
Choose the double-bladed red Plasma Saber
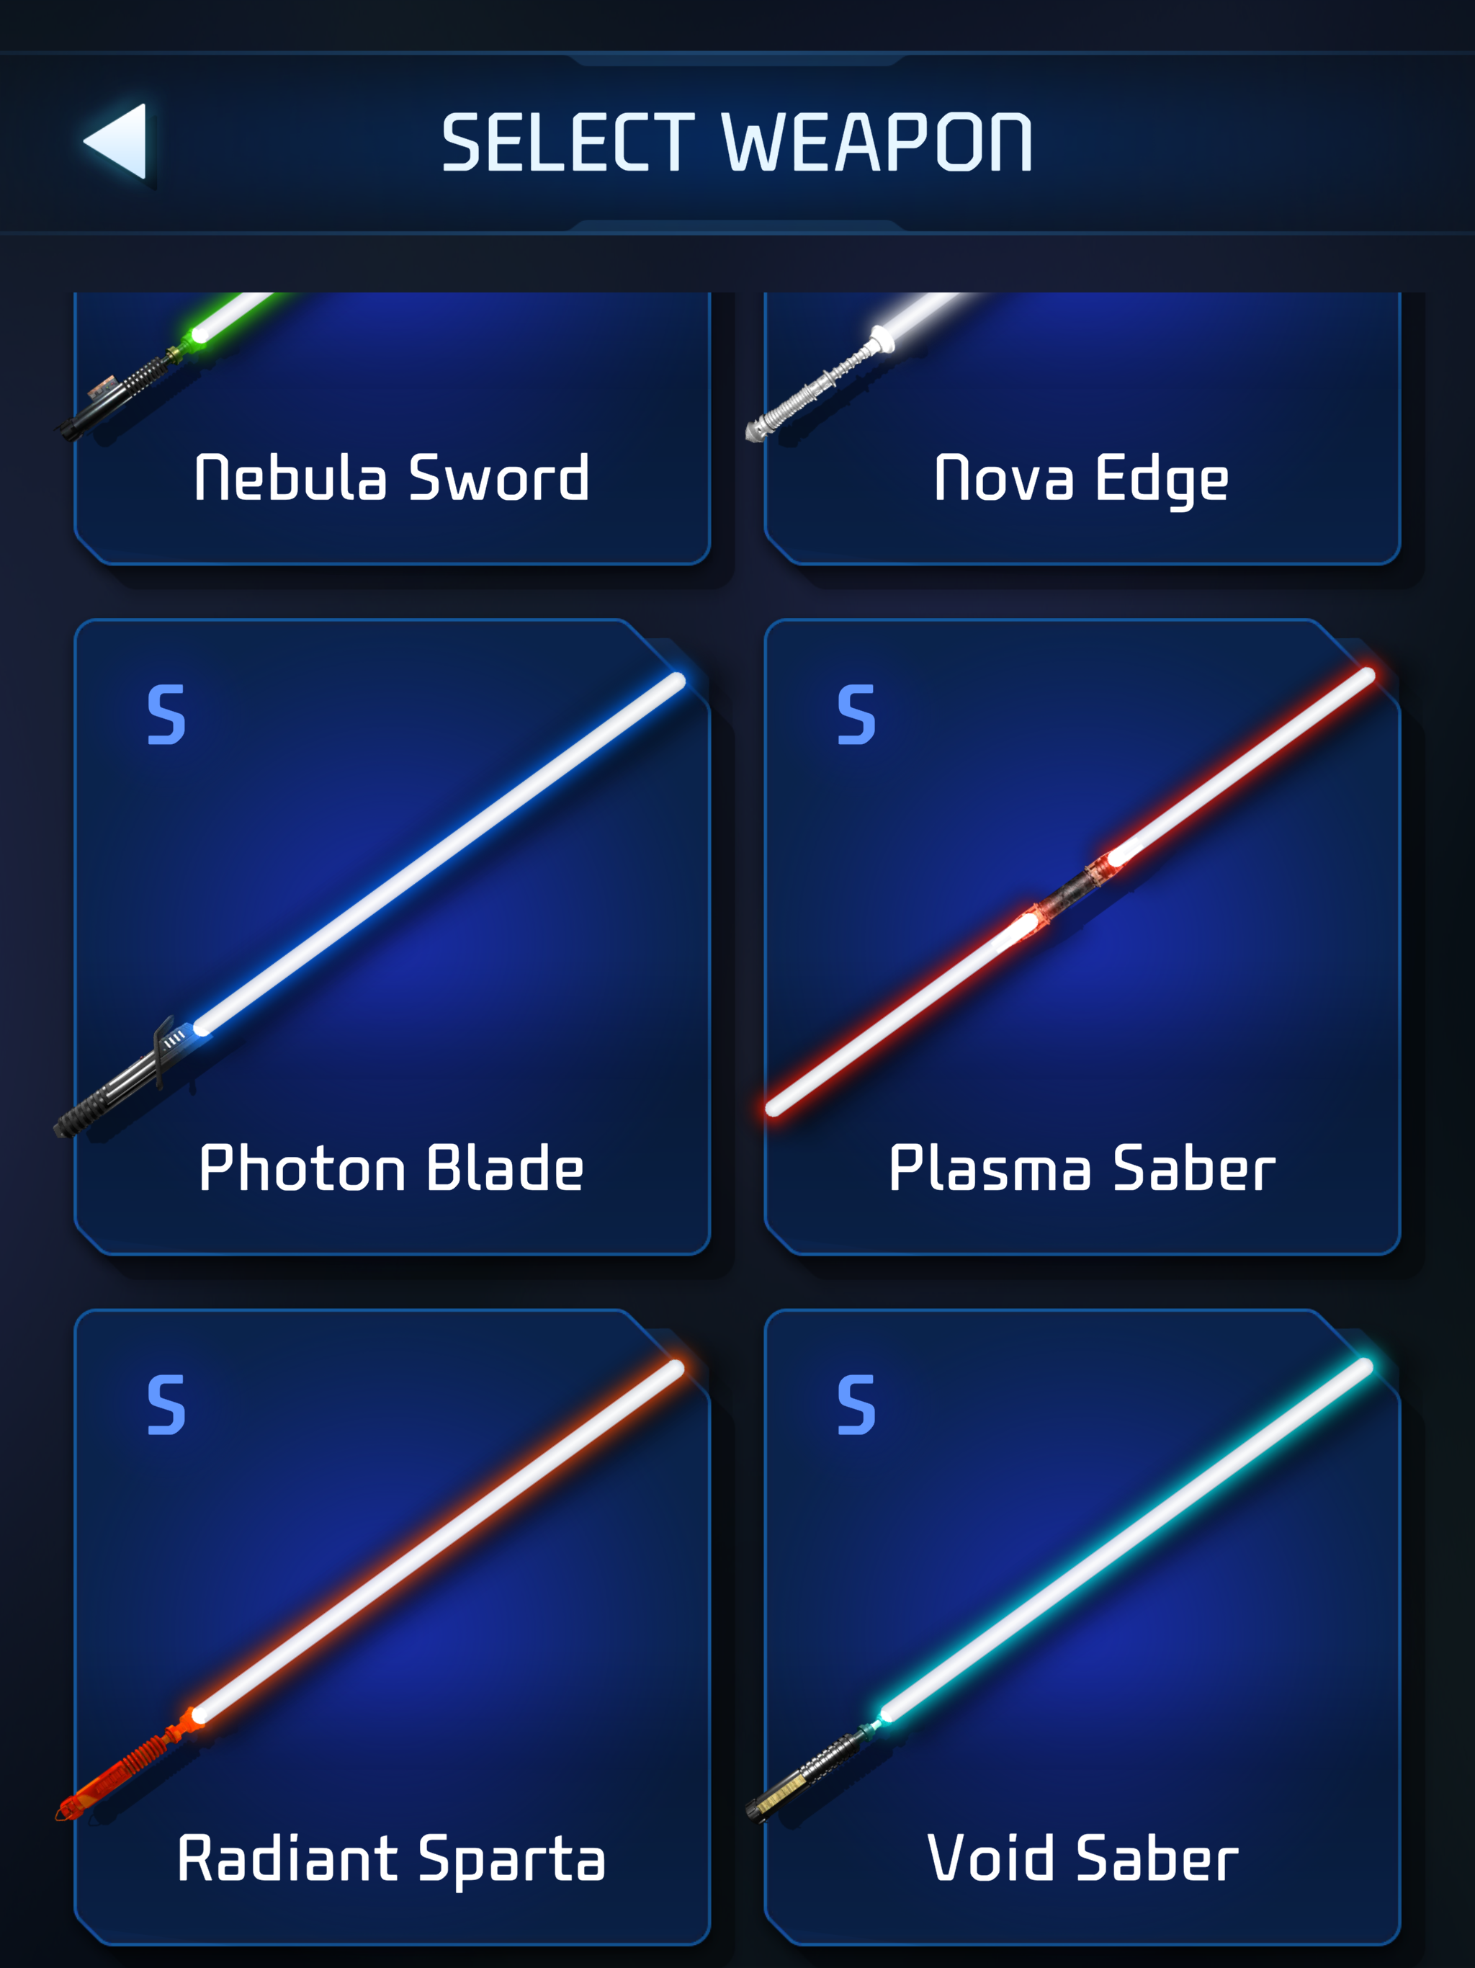(1070, 890)
